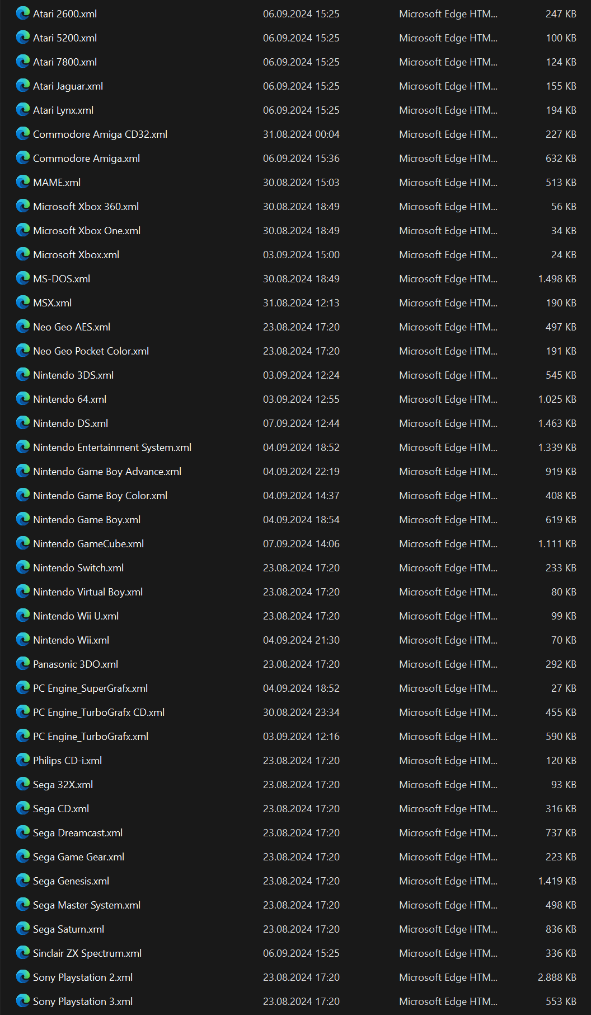
Task: Click the icon for Nintendo GameCube.xml
Action: [x=23, y=543]
